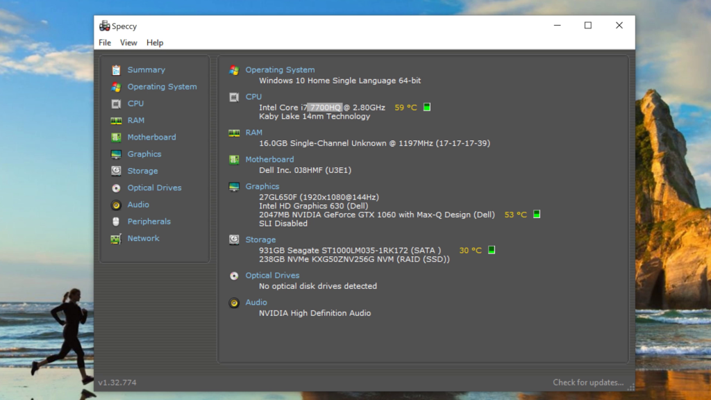
Task: Click the green CPU temperature indicator
Action: pyautogui.click(x=427, y=107)
